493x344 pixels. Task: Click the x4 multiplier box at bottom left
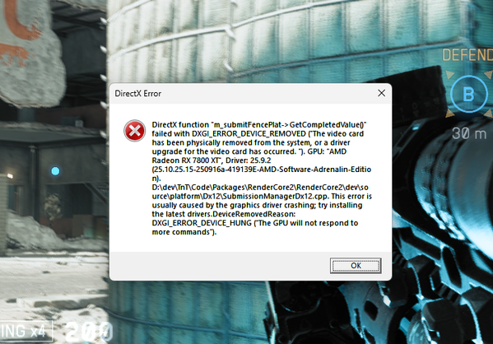coord(26,331)
